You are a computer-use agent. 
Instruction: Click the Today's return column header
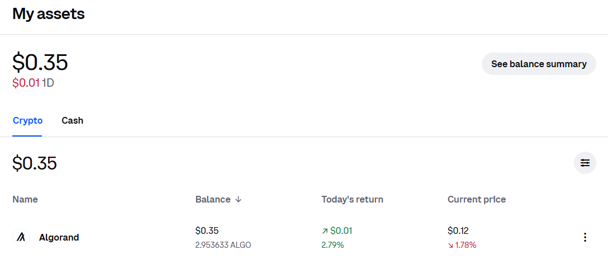tap(352, 199)
